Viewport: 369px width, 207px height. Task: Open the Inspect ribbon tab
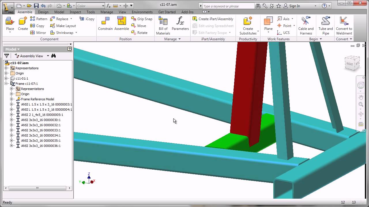[x=75, y=12]
